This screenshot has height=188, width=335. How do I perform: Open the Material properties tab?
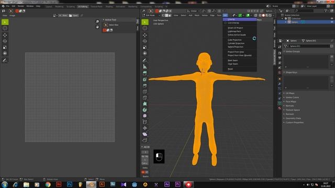(x=280, y=108)
